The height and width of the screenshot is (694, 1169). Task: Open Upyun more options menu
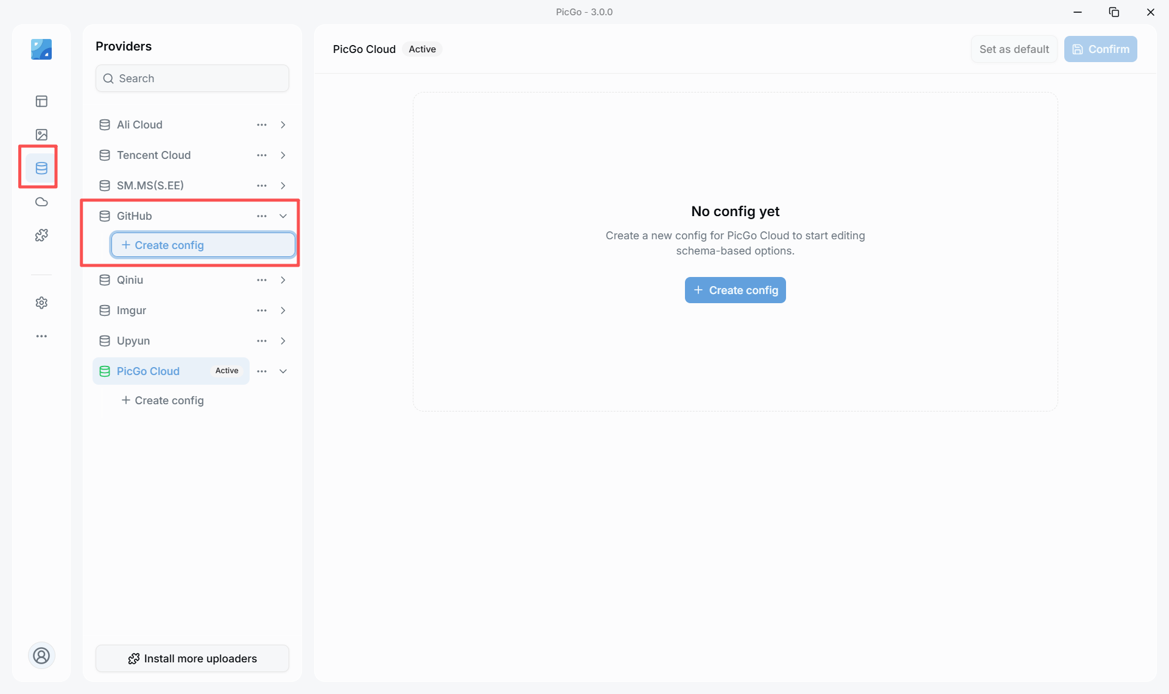262,341
